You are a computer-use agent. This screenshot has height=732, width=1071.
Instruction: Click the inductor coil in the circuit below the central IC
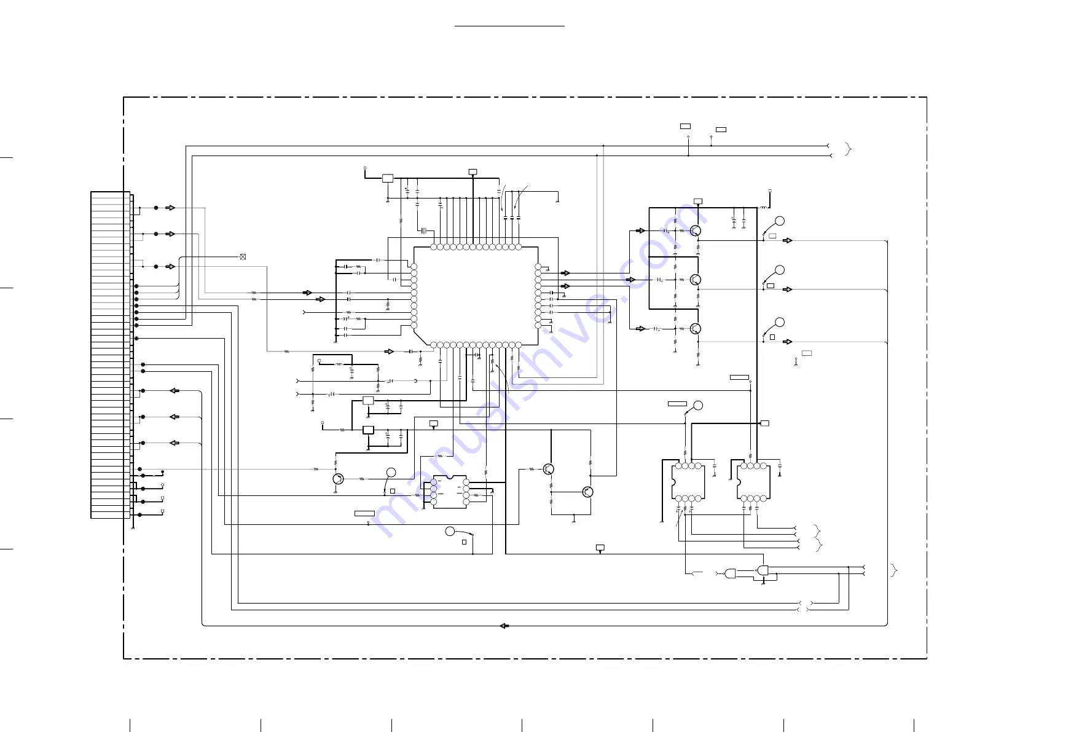(x=339, y=364)
